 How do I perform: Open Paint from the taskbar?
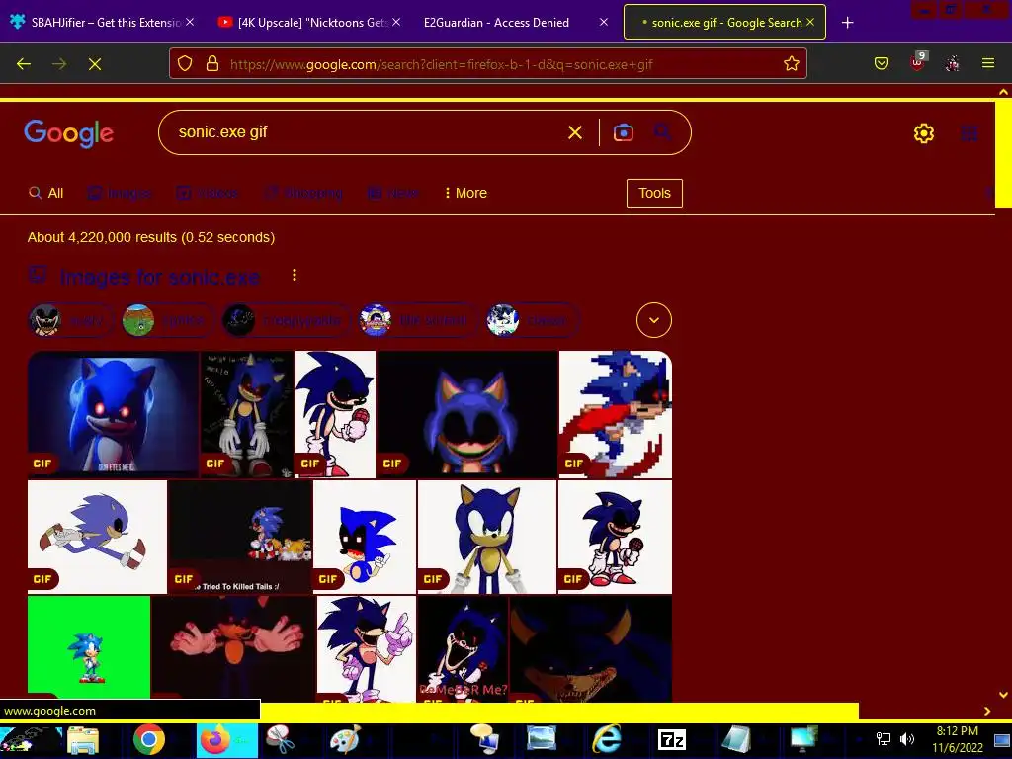click(345, 740)
